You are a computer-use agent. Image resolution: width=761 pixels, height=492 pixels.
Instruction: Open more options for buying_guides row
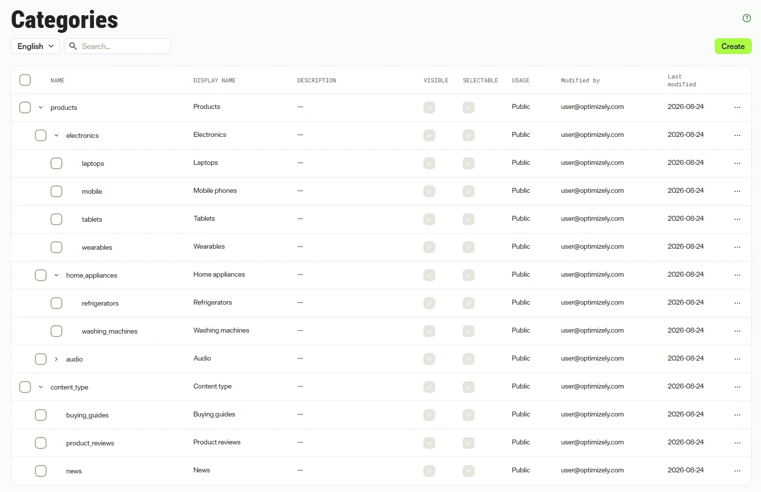[x=737, y=415]
